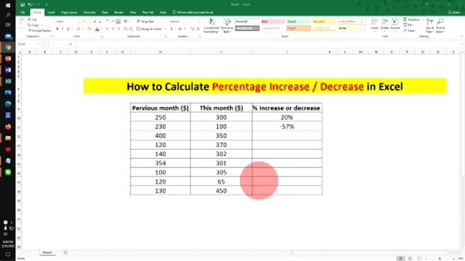Expand the Name Box dropdown
465x261 pixels.
point(38,44)
